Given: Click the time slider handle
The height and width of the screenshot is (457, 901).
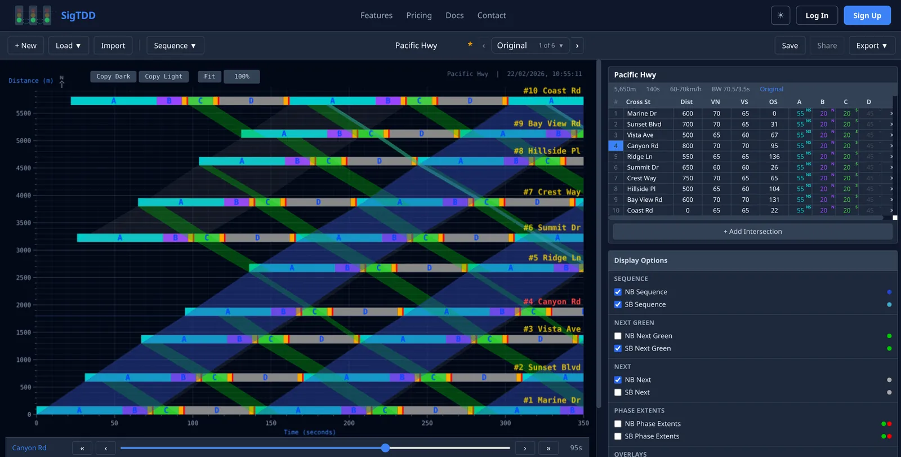Looking at the screenshot, I should tap(385, 448).
